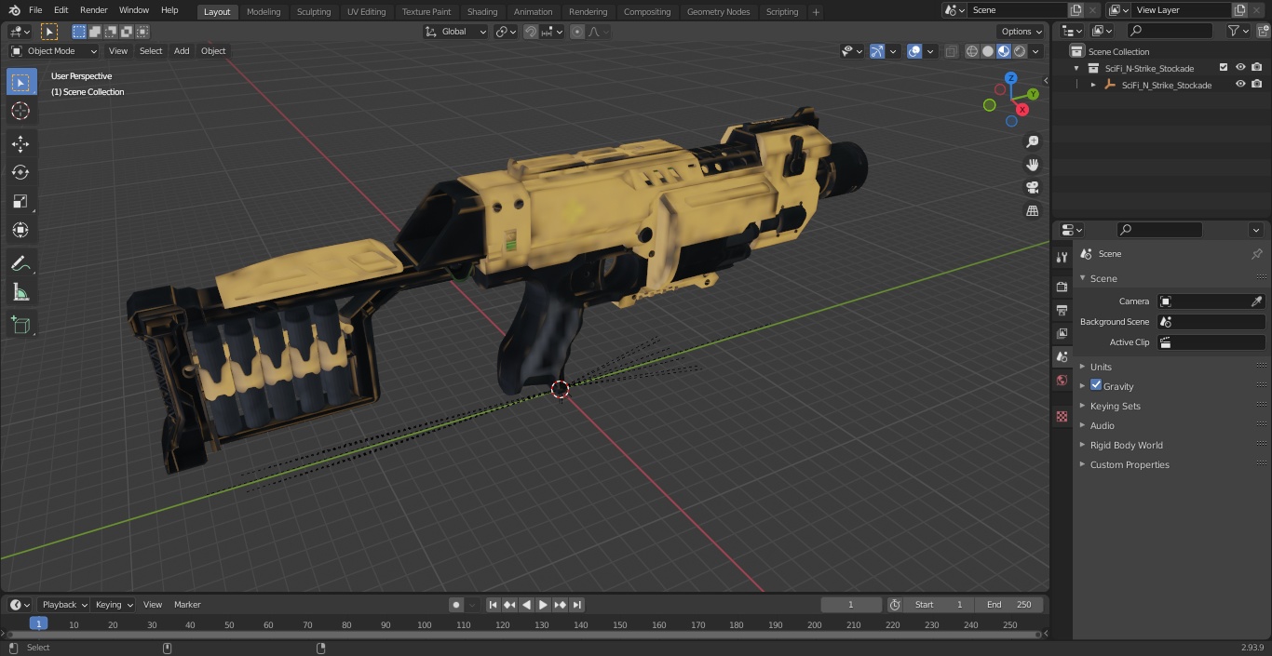This screenshot has width=1272, height=656.
Task: Open the pivot point dropdown
Action: click(x=506, y=32)
